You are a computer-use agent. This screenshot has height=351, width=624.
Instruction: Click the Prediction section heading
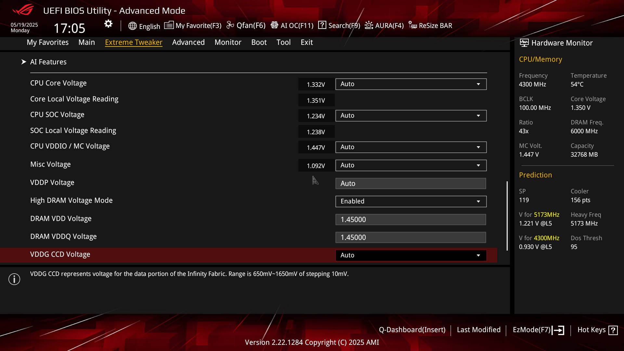(535, 175)
